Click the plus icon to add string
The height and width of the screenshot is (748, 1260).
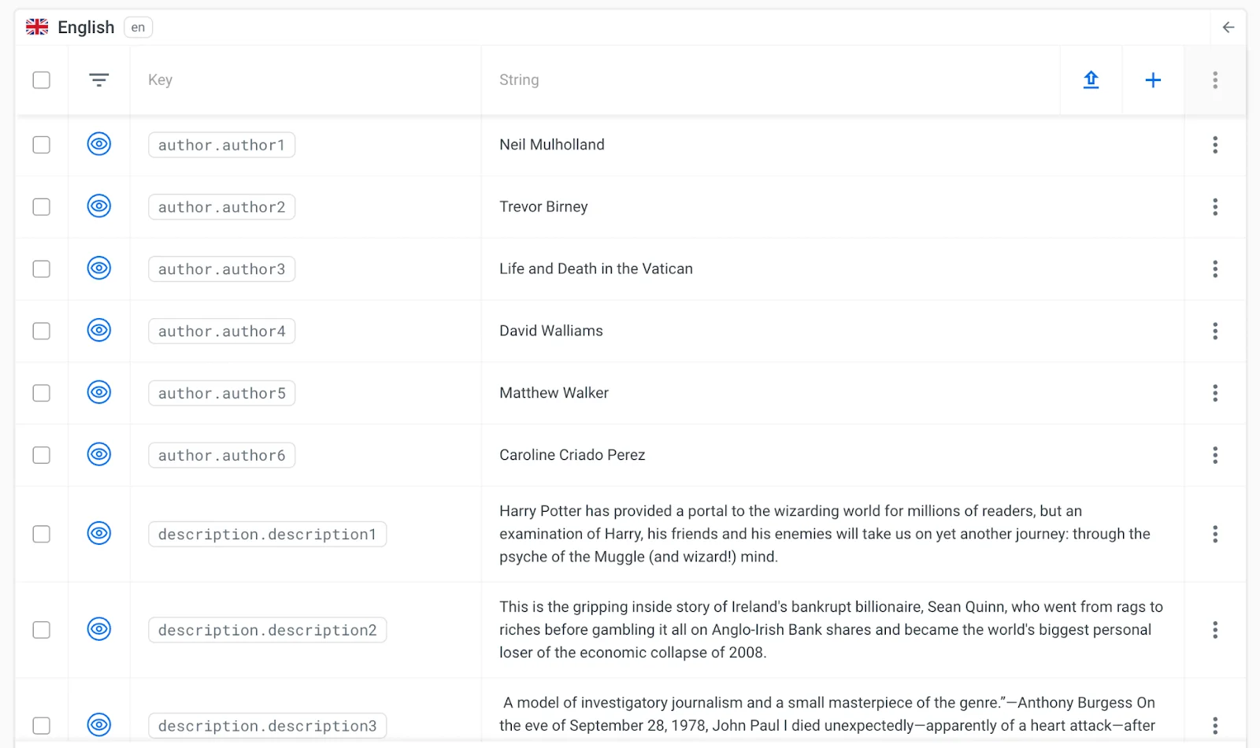(1153, 80)
